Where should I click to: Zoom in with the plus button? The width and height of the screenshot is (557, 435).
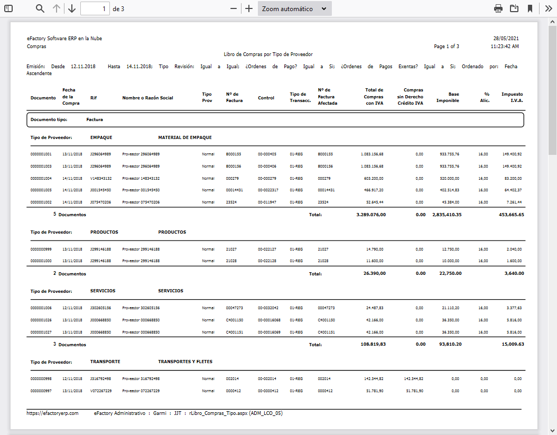point(249,8)
